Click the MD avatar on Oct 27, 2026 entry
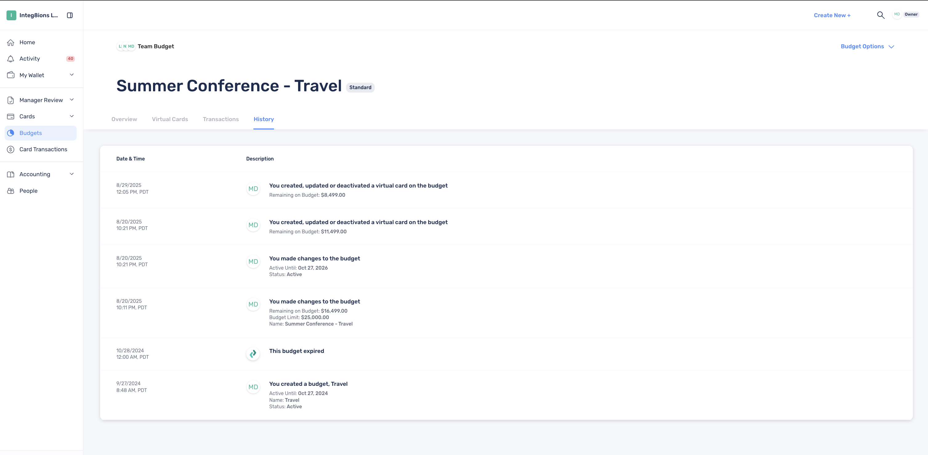Viewport: 928px width, 455px height. click(253, 262)
